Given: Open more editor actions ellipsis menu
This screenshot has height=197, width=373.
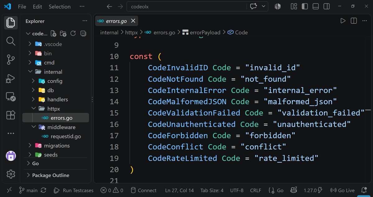Looking at the screenshot, I should 365,21.
